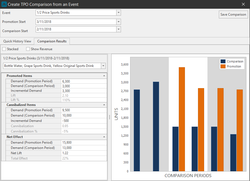The height and width of the screenshot is (181, 250).
Task: Enable the Stacked checkbox
Action: point(4,49)
